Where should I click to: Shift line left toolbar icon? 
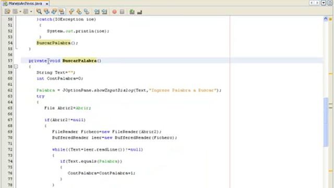click(x=97, y=11)
